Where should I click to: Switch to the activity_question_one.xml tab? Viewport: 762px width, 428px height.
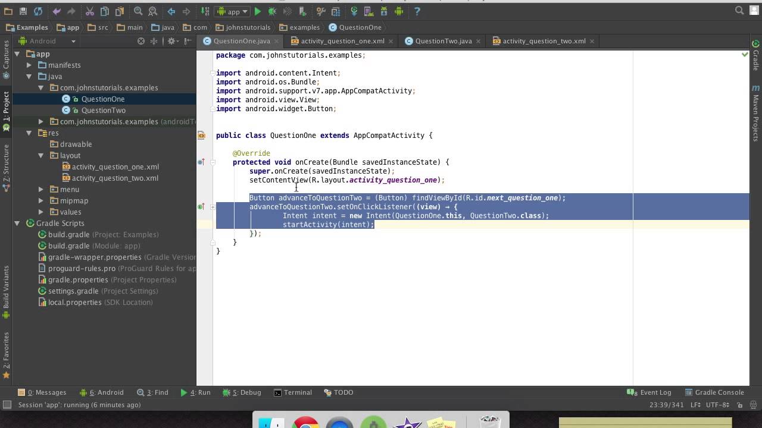pos(342,41)
